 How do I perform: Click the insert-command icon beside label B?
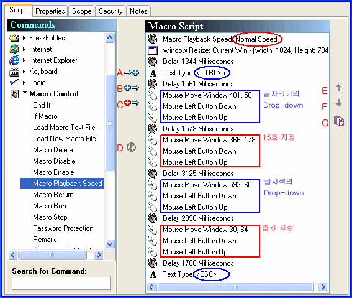[132, 88]
